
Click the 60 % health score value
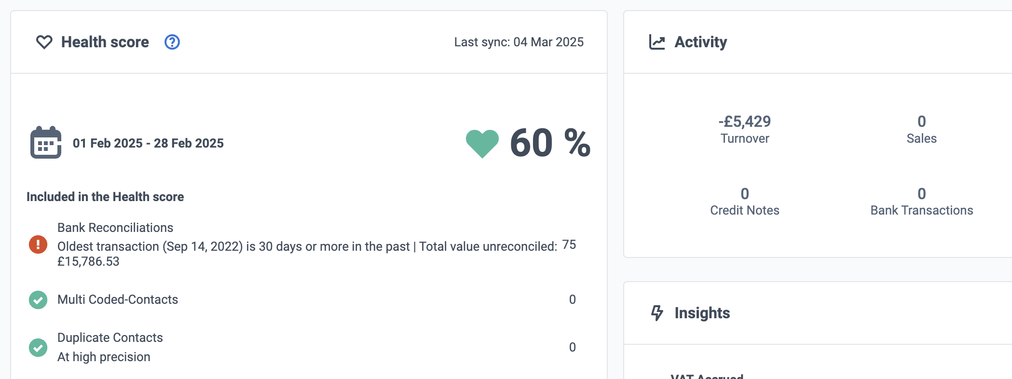550,143
